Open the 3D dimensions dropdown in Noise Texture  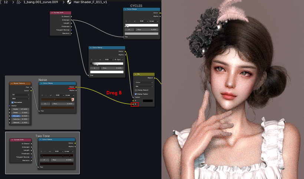(x=20, y=95)
